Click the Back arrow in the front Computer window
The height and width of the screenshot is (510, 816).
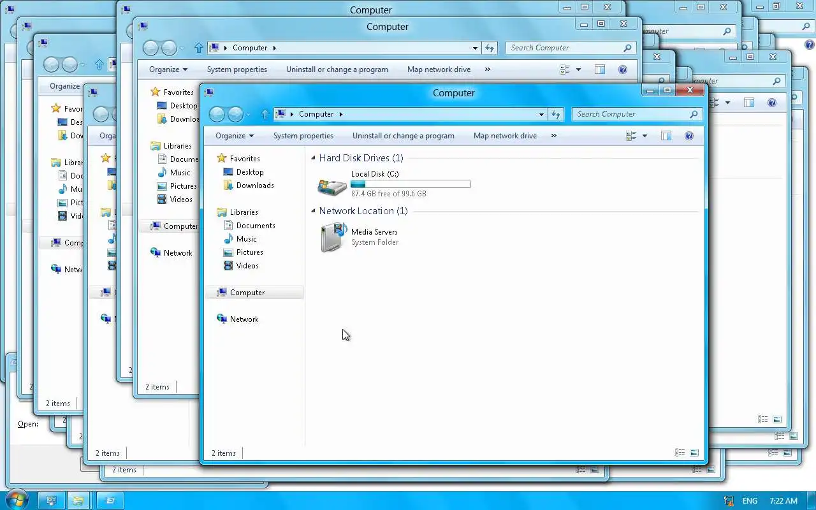217,114
